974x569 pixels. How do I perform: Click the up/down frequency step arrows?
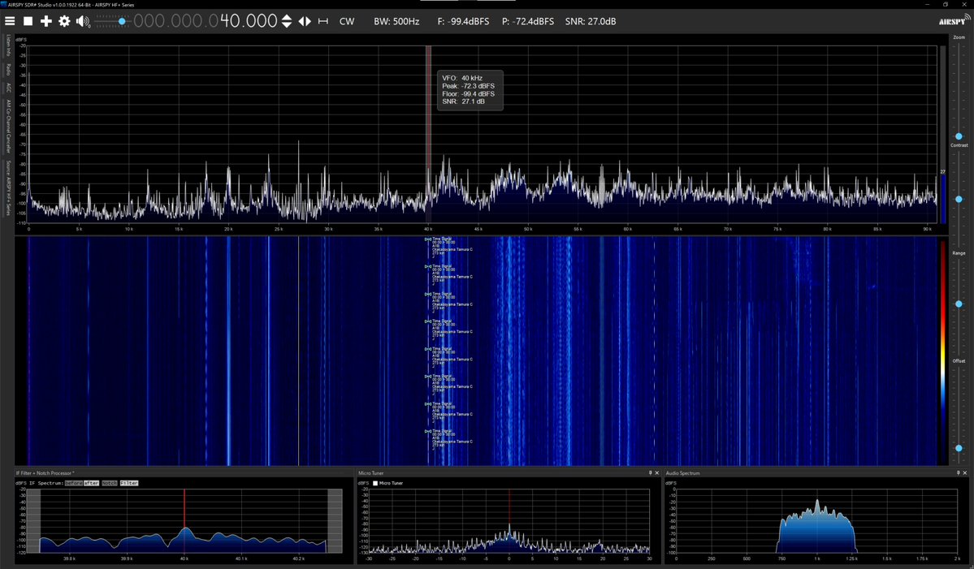tap(287, 21)
